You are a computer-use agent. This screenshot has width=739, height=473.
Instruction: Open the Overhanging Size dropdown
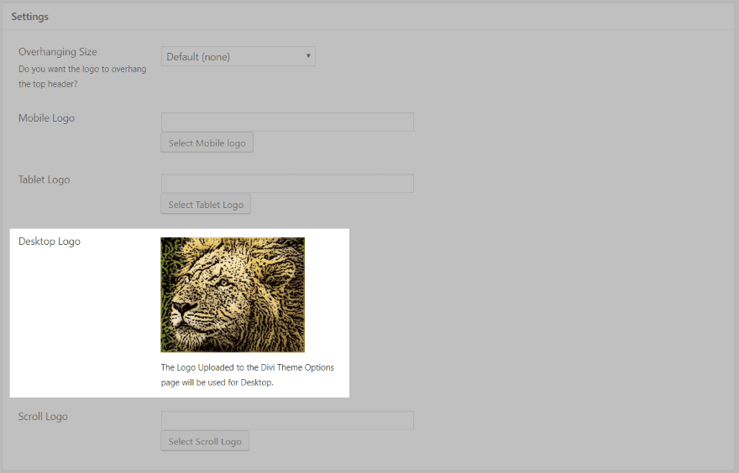pyautogui.click(x=238, y=56)
